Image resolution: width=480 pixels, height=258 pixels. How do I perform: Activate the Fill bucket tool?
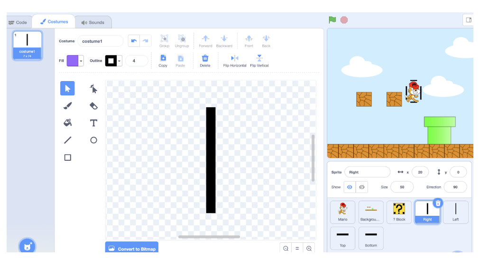(67, 123)
